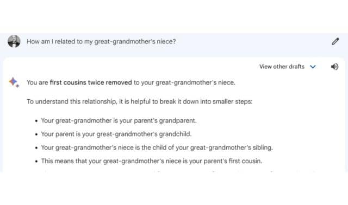The image size is (348, 205).
Task: Click bullet 'This means that... parent's first cousin'
Action: point(151,161)
